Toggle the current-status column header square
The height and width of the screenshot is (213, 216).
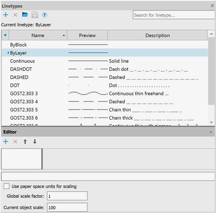[x=5, y=35]
